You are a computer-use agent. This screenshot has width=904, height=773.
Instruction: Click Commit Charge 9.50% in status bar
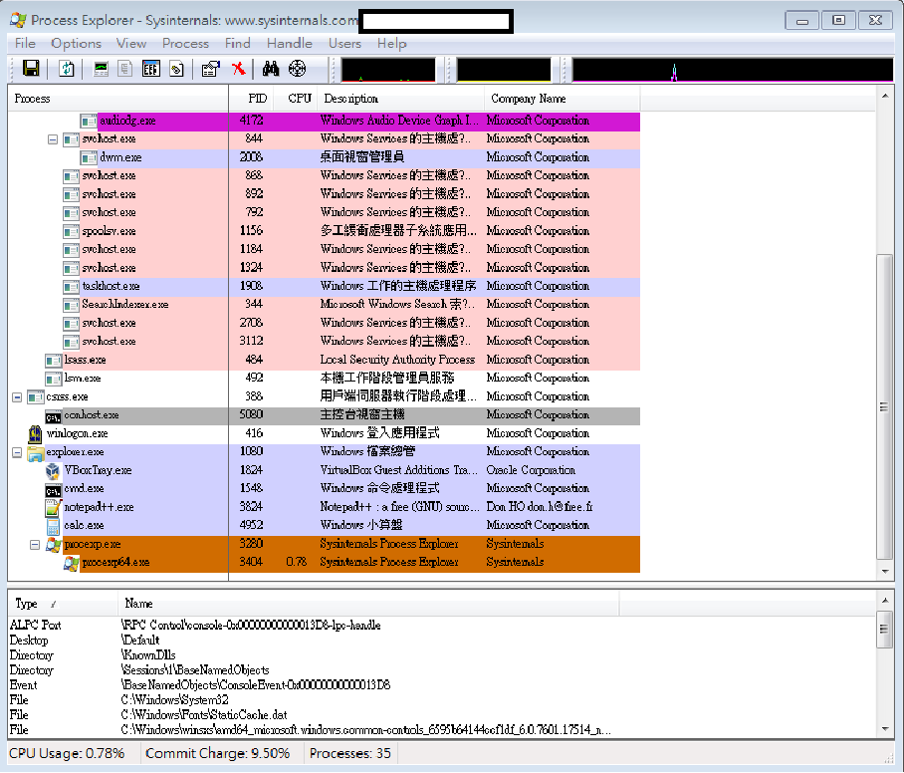[217, 754]
